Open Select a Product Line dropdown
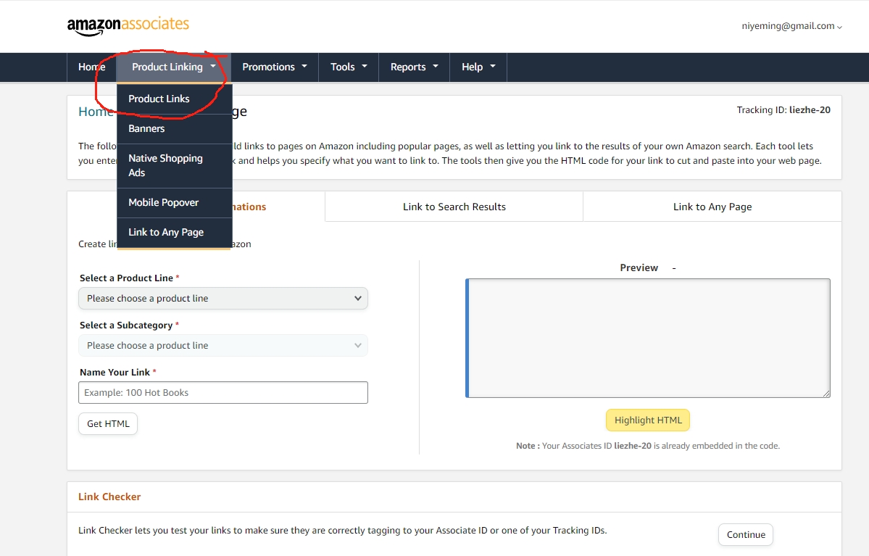This screenshot has width=869, height=556. (223, 298)
